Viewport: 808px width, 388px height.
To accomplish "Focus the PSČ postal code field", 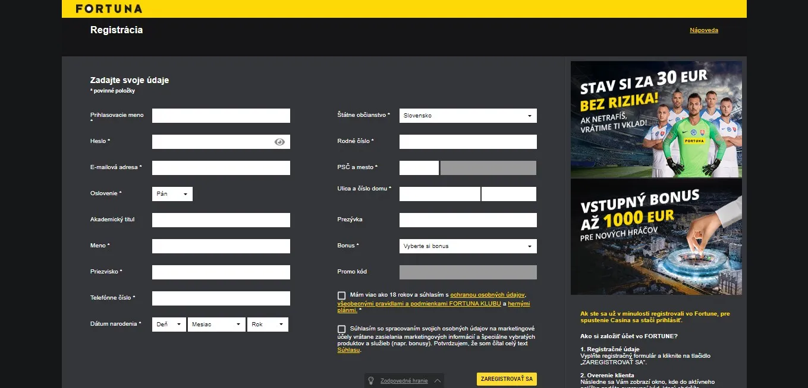I will tap(419, 168).
